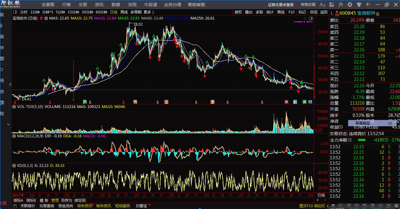
Task: Switch to the 60分钟 period tab
Action: coord(101,12)
